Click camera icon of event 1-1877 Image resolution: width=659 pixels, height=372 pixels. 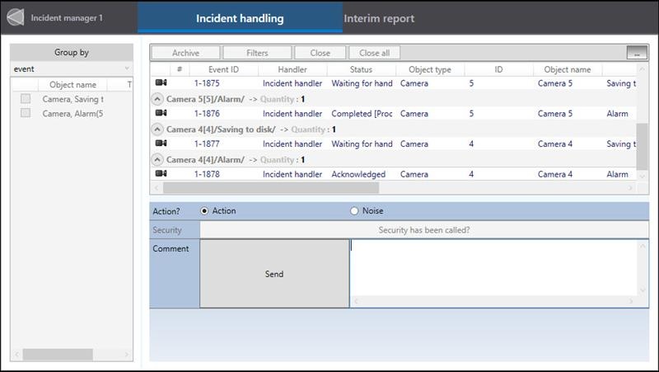[x=161, y=143]
